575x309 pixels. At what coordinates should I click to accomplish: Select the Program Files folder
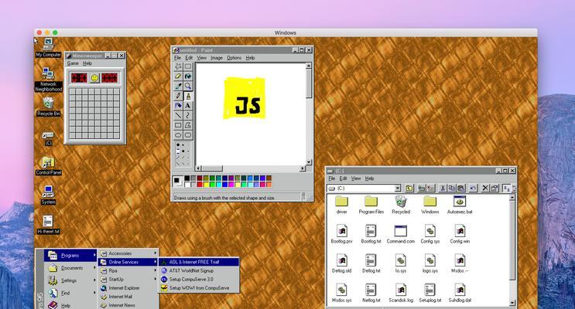click(371, 205)
